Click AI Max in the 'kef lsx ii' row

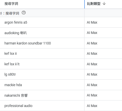(92, 53)
